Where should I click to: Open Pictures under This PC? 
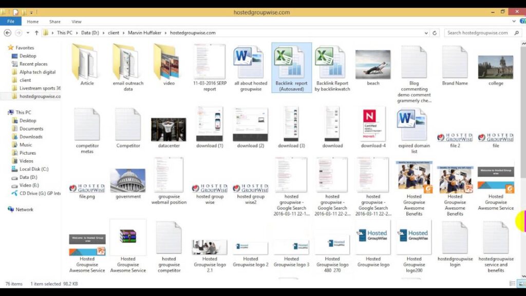28,153
